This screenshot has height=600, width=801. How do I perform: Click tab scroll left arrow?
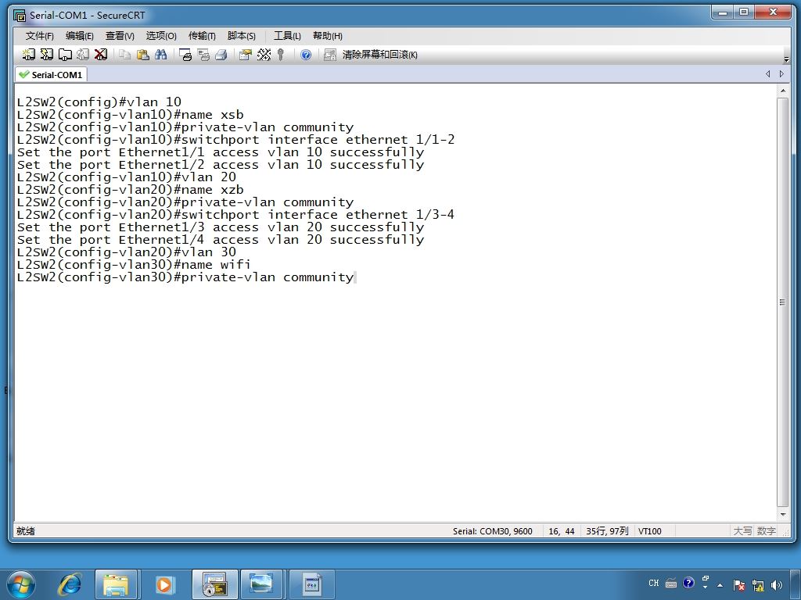tap(768, 74)
